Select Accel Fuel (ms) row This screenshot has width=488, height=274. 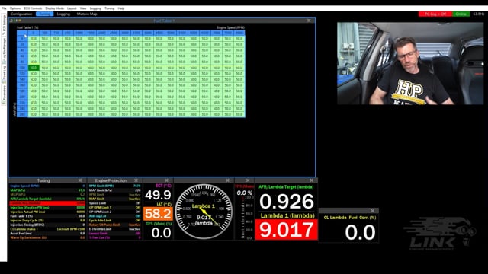[47, 234]
